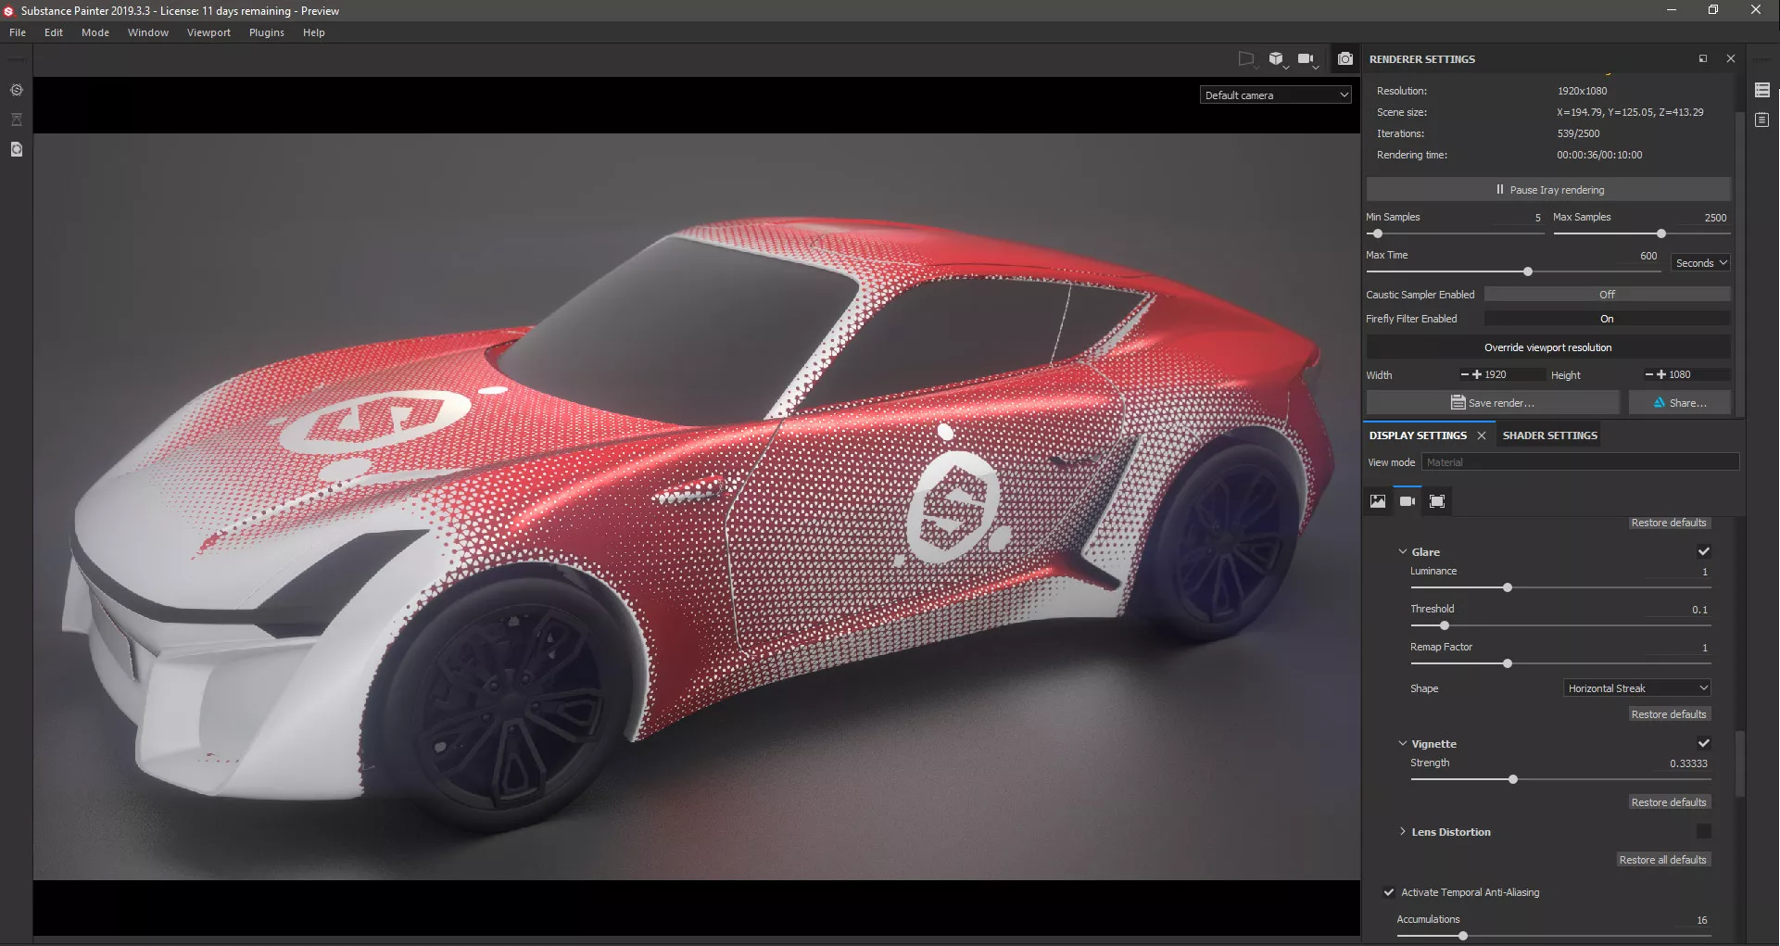Uncheck the Vignette checkbox

1703,743
